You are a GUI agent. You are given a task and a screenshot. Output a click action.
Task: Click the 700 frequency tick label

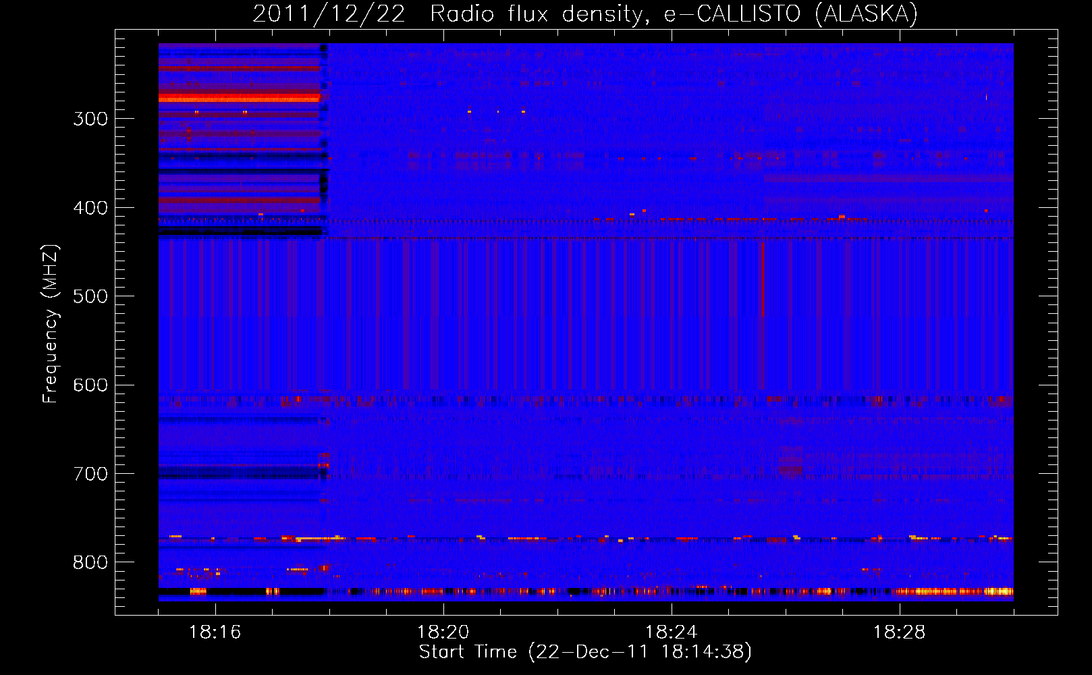[90, 474]
